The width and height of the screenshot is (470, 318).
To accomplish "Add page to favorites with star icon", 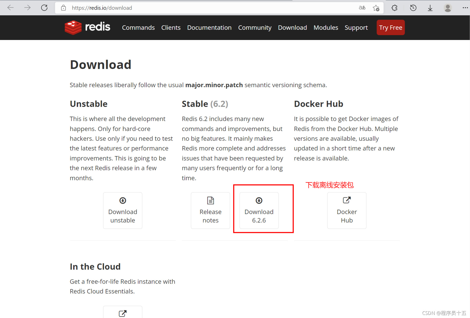I will point(376,8).
